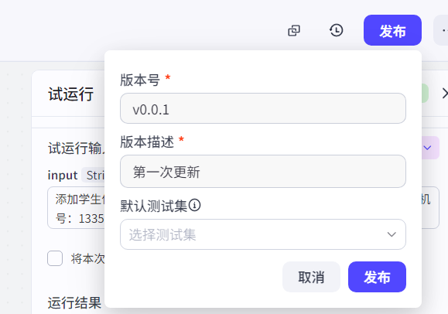The image size is (448, 314).
Task: Click the 版本号 label
Action: click(x=140, y=80)
